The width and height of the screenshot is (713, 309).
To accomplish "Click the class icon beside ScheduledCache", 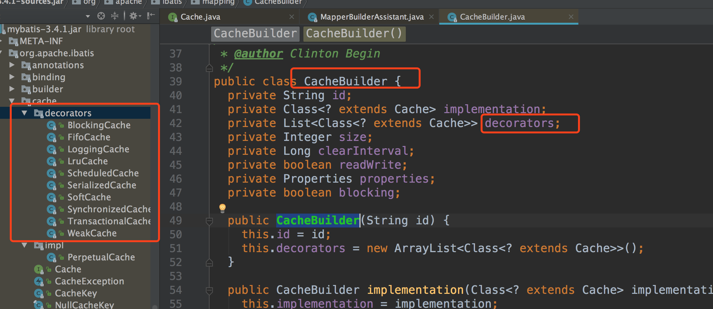I will click(52, 173).
